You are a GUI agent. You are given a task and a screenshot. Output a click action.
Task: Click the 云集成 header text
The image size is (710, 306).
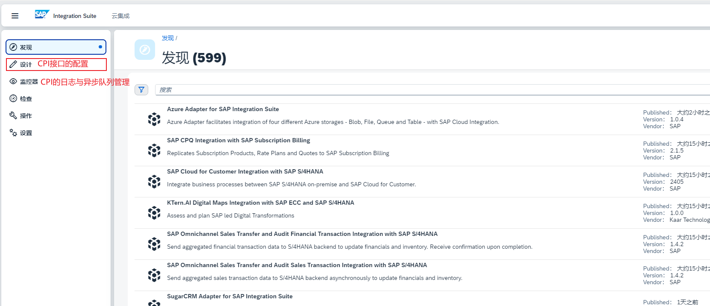pos(120,16)
